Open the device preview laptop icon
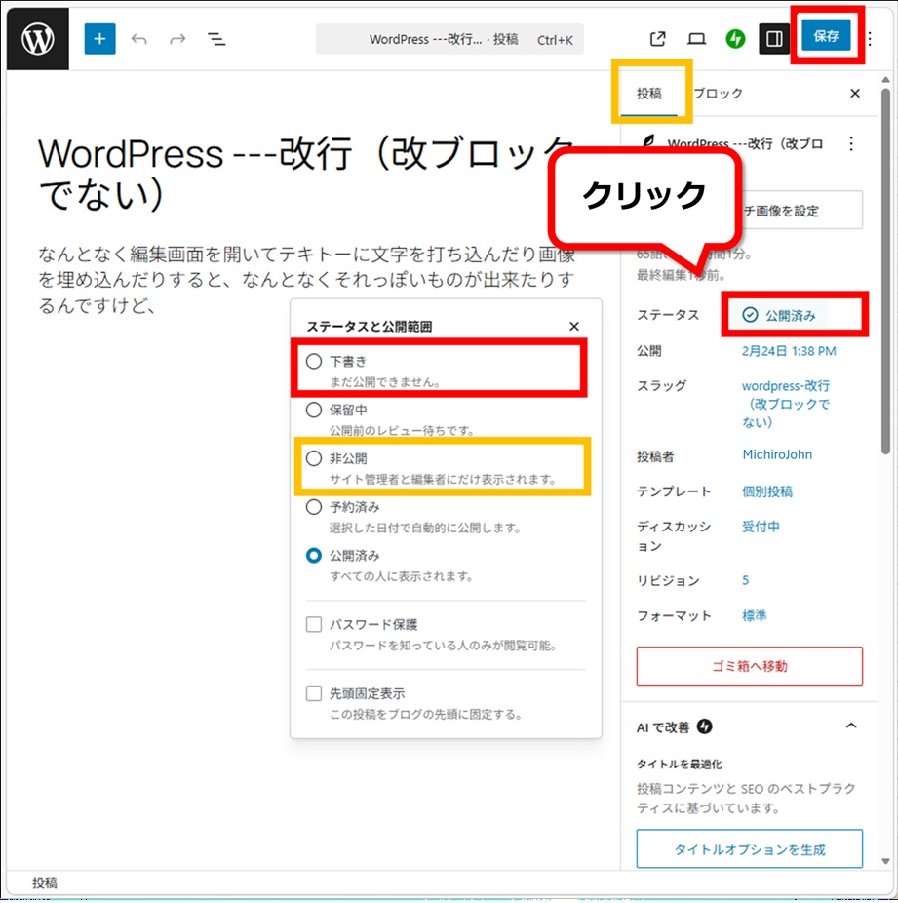Viewport: 898px width, 903px height. coord(696,39)
